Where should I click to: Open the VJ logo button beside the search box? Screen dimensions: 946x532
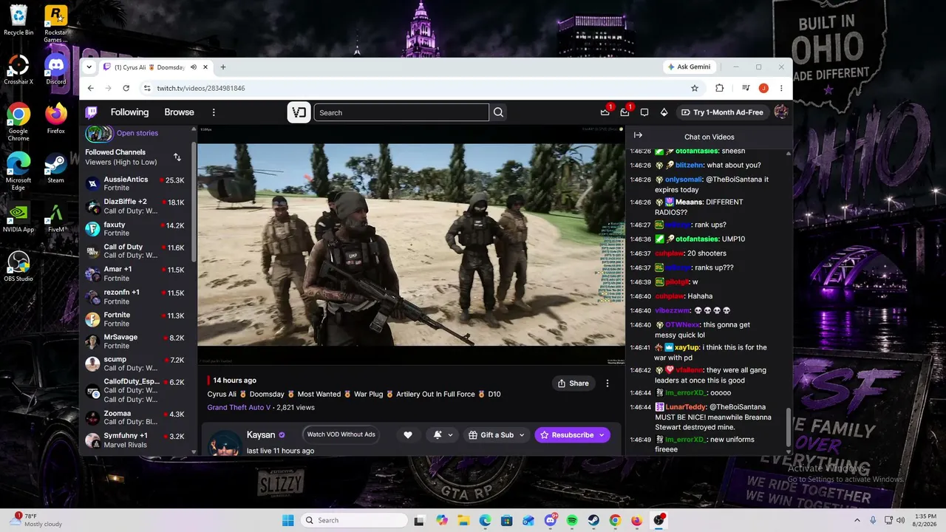(x=299, y=112)
